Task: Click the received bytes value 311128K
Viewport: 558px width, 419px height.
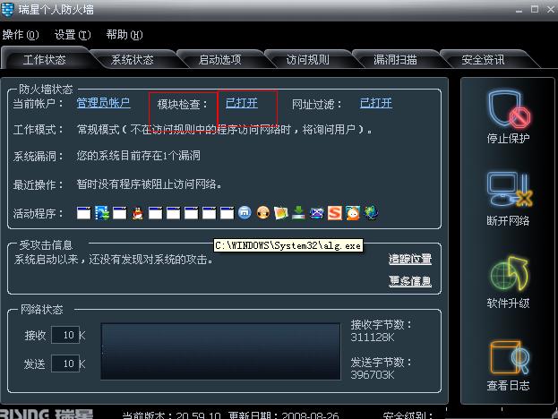Action: click(x=373, y=338)
